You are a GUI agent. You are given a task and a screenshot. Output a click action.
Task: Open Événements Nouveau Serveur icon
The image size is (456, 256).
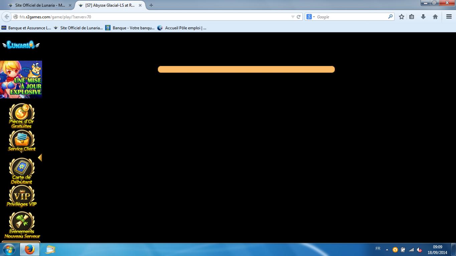click(22, 225)
